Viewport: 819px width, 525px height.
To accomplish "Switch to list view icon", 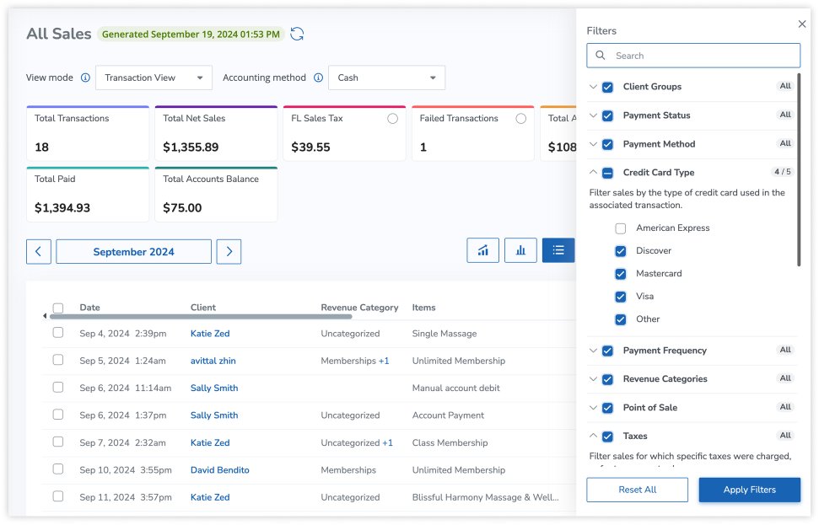I will pyautogui.click(x=558, y=250).
